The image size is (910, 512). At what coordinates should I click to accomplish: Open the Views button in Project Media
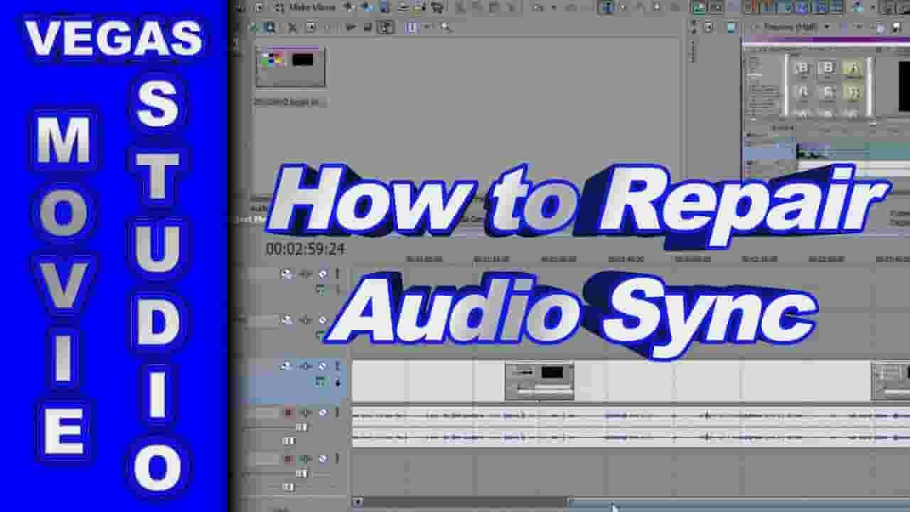[411, 28]
